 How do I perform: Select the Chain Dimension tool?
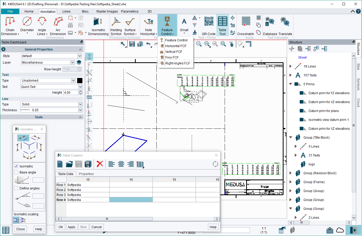(x=10, y=26)
